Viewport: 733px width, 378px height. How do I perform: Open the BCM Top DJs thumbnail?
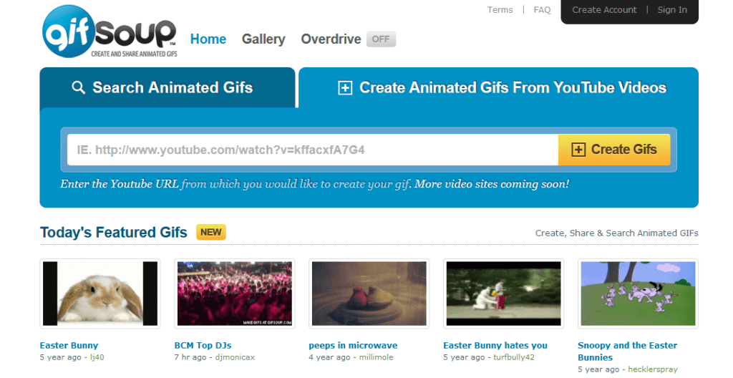(235, 294)
